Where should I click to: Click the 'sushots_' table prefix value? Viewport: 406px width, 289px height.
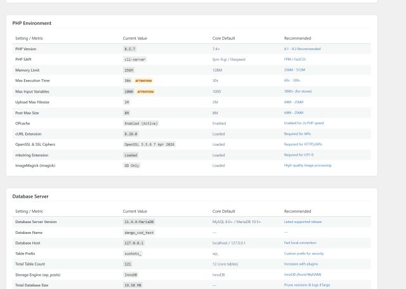click(133, 254)
